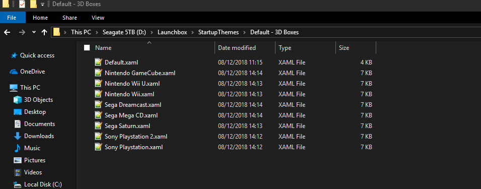Go back with the Back arrow
This screenshot has width=481, height=189.
click(7, 32)
